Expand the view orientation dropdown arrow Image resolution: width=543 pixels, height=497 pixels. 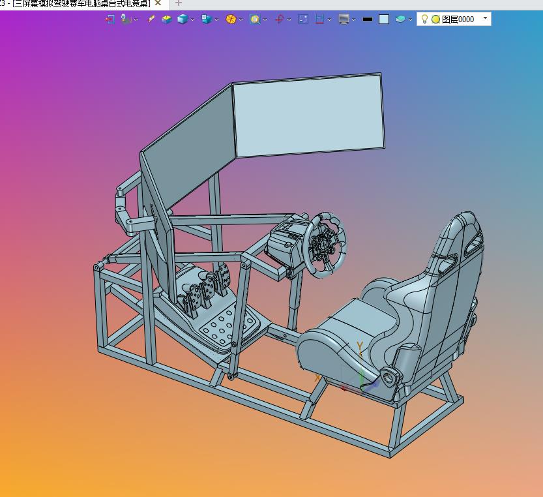point(216,20)
